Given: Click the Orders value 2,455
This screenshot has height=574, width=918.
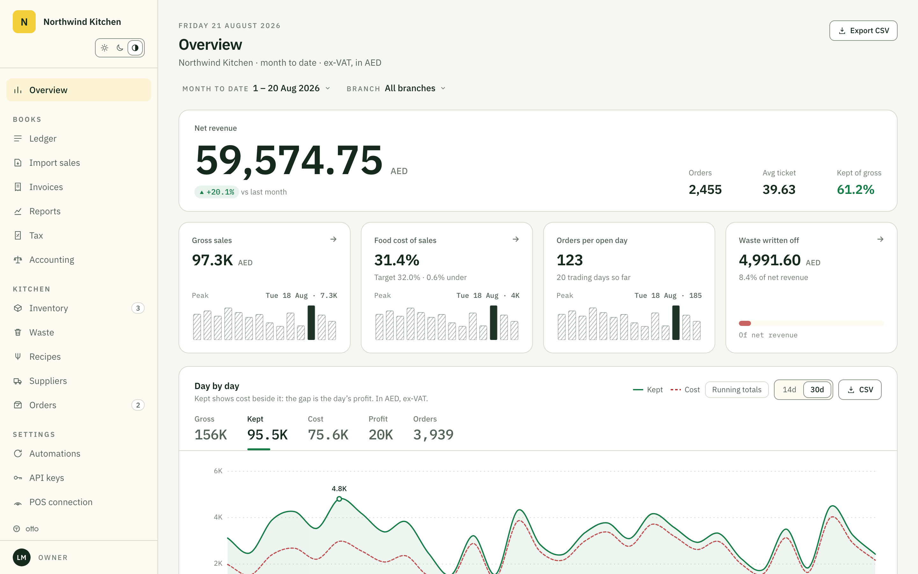Looking at the screenshot, I should click(705, 189).
